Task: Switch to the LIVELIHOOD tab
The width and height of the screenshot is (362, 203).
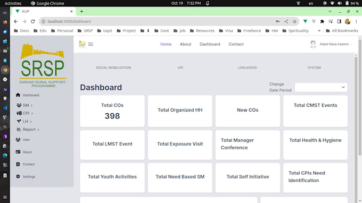Action: coord(247,67)
